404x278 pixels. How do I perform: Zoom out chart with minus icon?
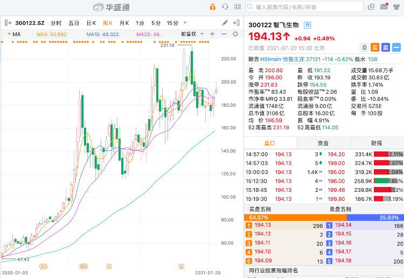coord(224,34)
